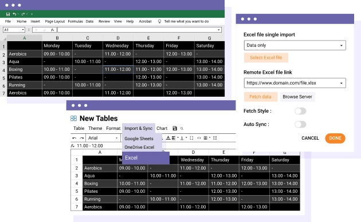Click the vertical align icon in New Tables

[x=182, y=138]
